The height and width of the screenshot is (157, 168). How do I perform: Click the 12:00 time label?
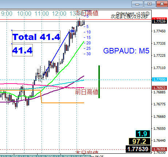pyautogui.click(x=59, y=13)
